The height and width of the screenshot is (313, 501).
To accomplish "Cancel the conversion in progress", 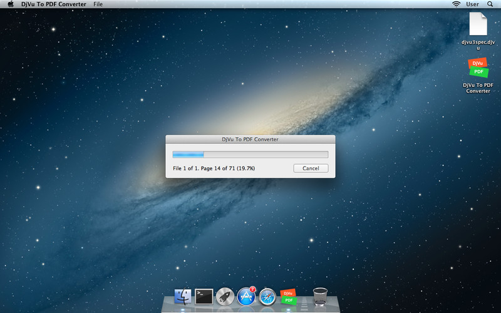I will coord(311,168).
